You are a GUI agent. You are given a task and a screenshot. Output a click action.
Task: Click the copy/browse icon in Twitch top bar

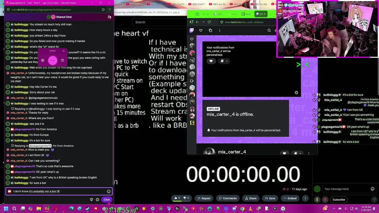point(211,30)
